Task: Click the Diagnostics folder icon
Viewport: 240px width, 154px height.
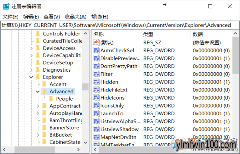Action: point(38,70)
